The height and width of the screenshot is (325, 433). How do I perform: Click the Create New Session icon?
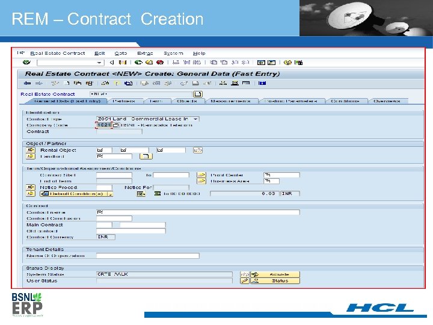coord(261,63)
